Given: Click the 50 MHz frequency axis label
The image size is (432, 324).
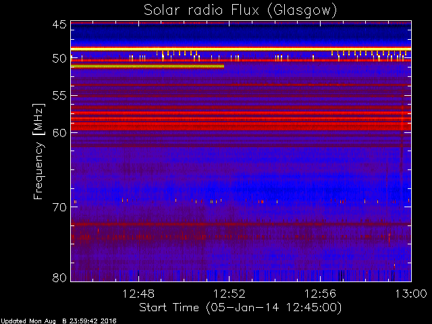Looking at the screenshot, I should tap(59, 59).
